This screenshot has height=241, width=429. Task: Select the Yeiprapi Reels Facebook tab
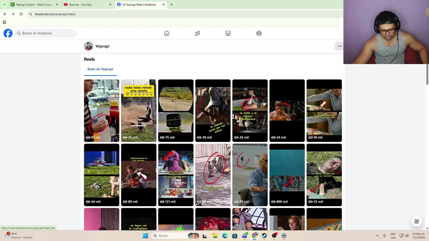141,5
